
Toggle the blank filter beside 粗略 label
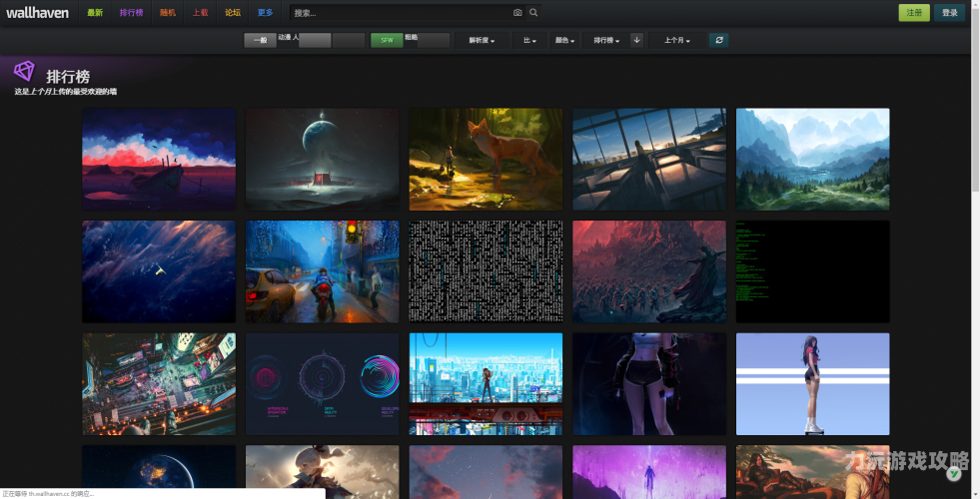pyautogui.click(x=434, y=41)
